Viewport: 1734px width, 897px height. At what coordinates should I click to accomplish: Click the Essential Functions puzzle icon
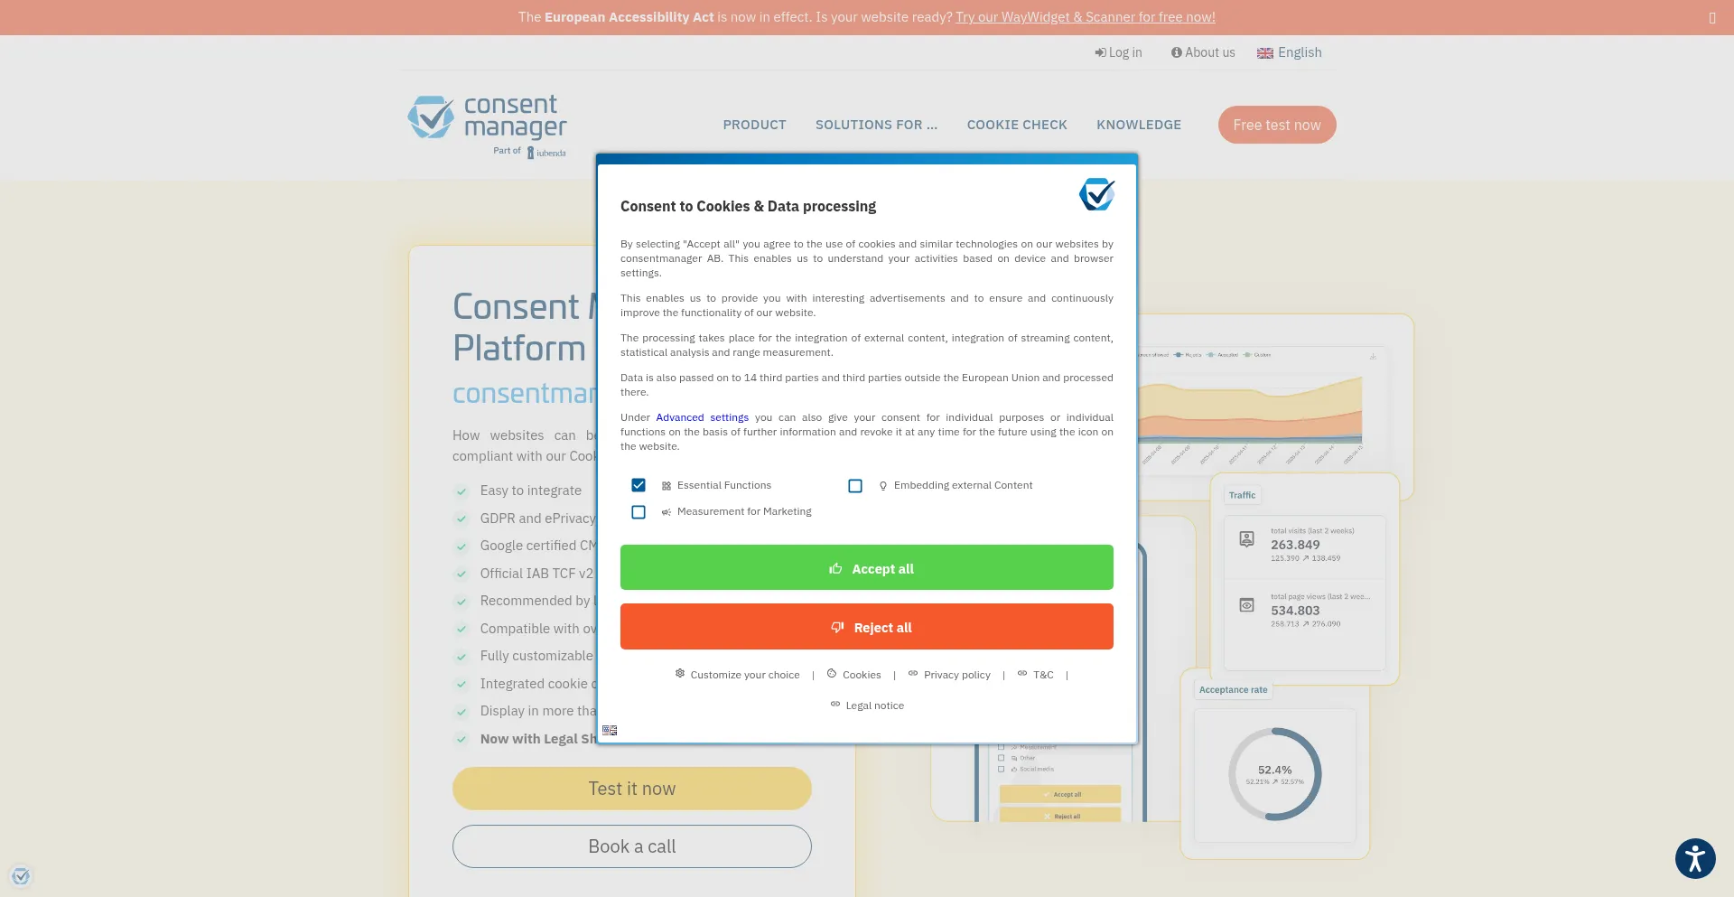667,486
